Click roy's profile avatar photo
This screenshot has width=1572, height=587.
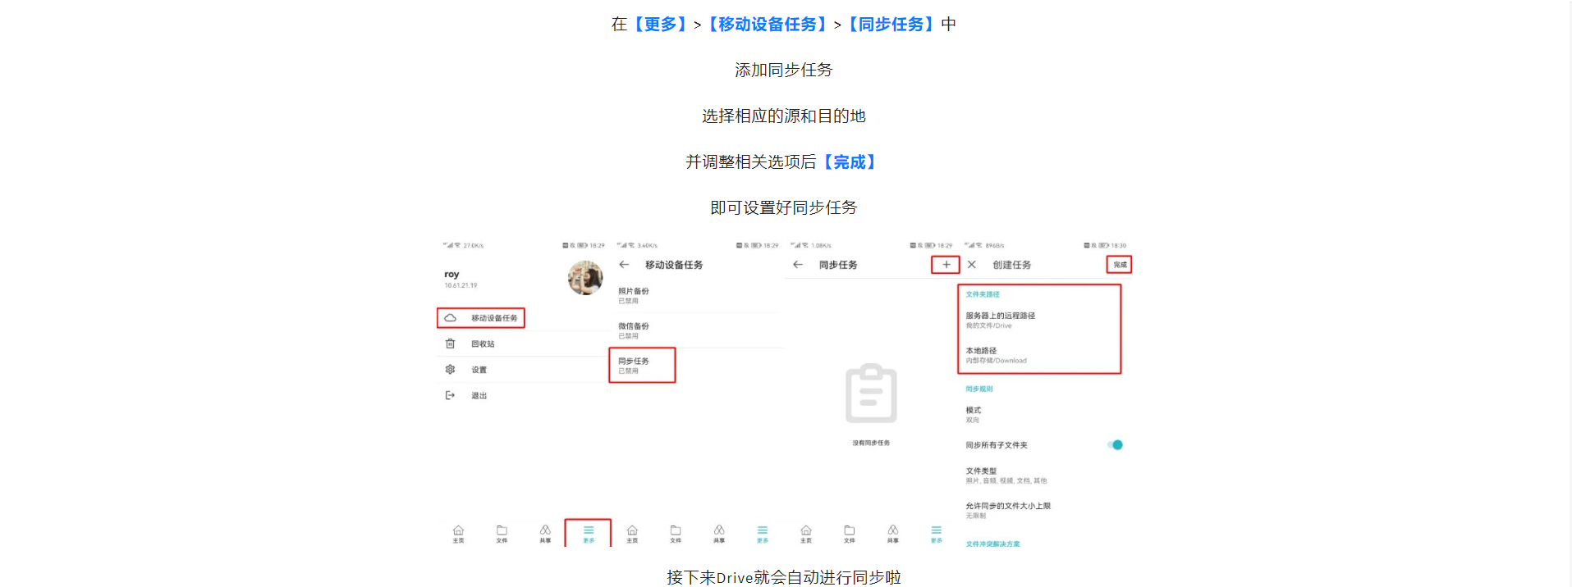coord(585,278)
